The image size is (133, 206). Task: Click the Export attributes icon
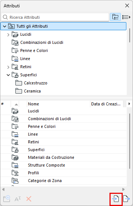(126, 199)
